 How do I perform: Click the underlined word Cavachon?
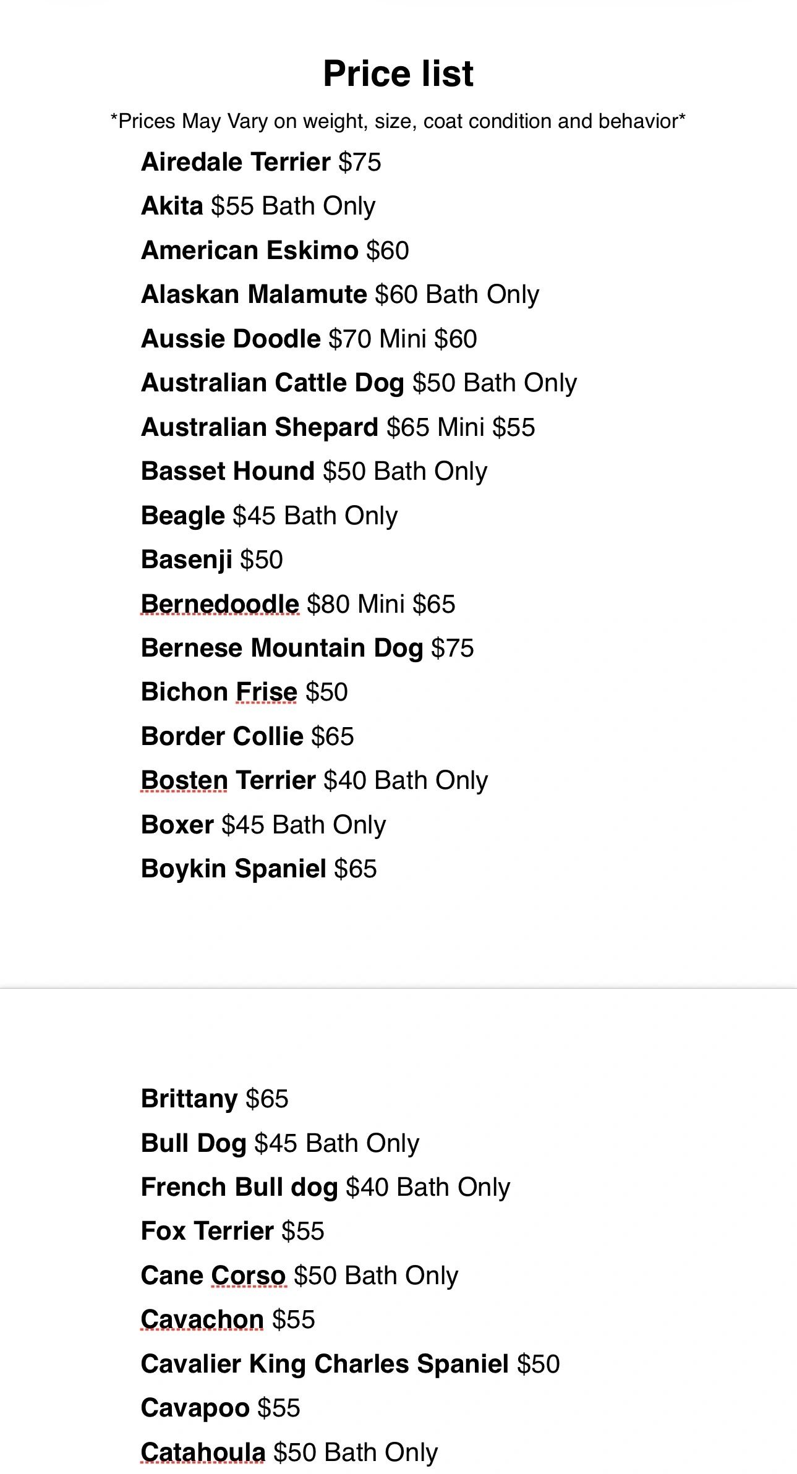tap(202, 1319)
